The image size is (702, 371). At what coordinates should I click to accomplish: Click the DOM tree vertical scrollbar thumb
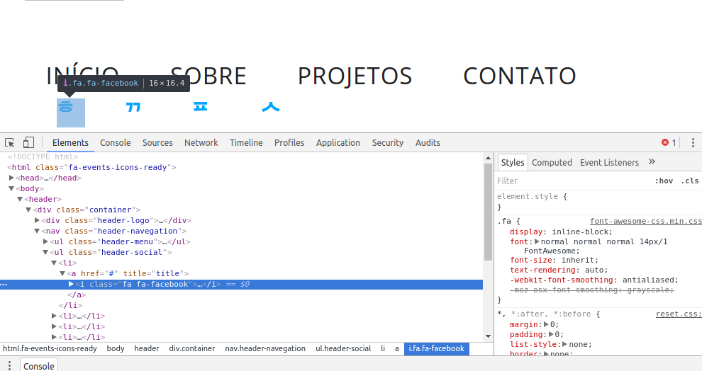point(488,212)
